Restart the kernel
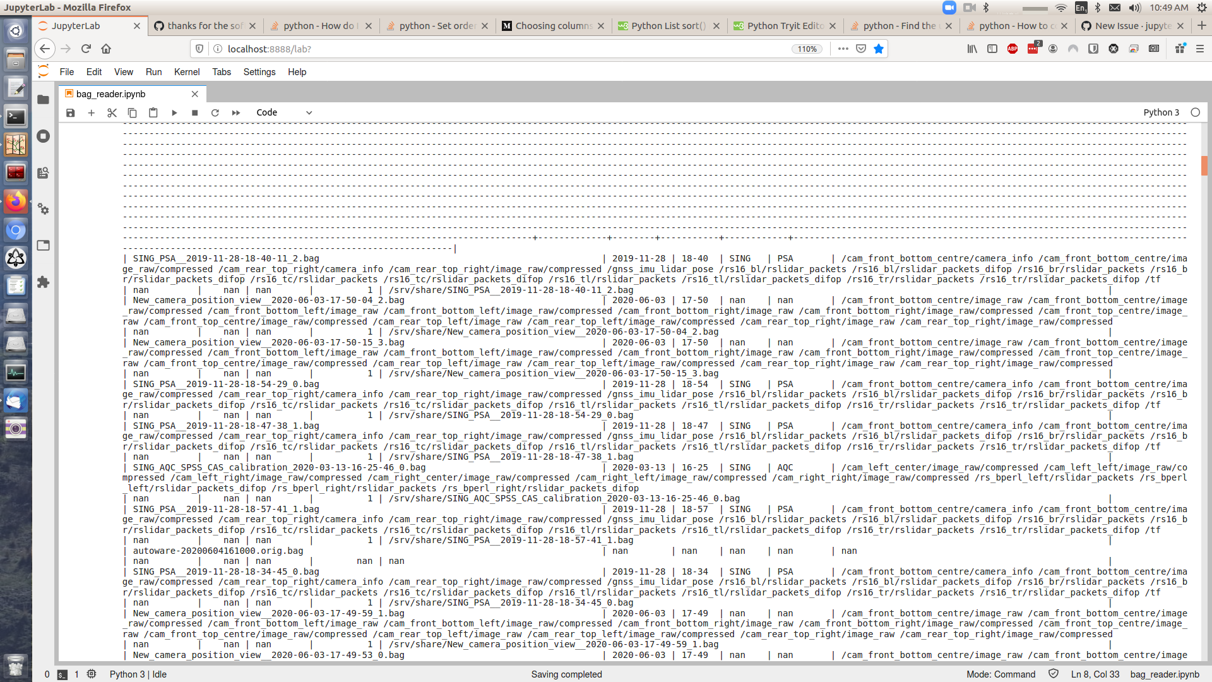 215,112
